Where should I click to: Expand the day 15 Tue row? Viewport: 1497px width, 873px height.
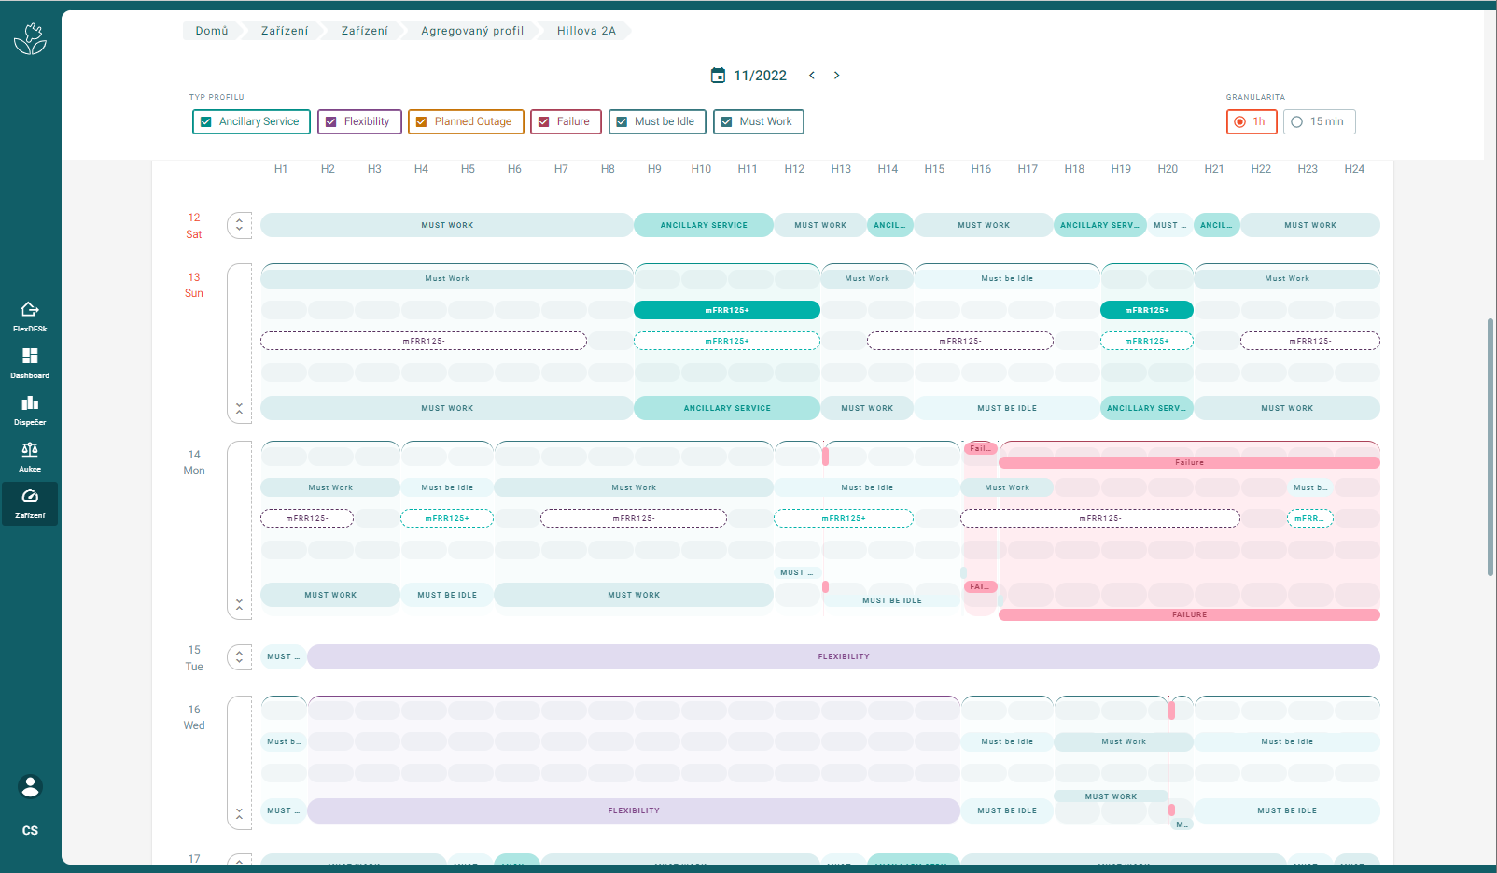[x=240, y=657]
